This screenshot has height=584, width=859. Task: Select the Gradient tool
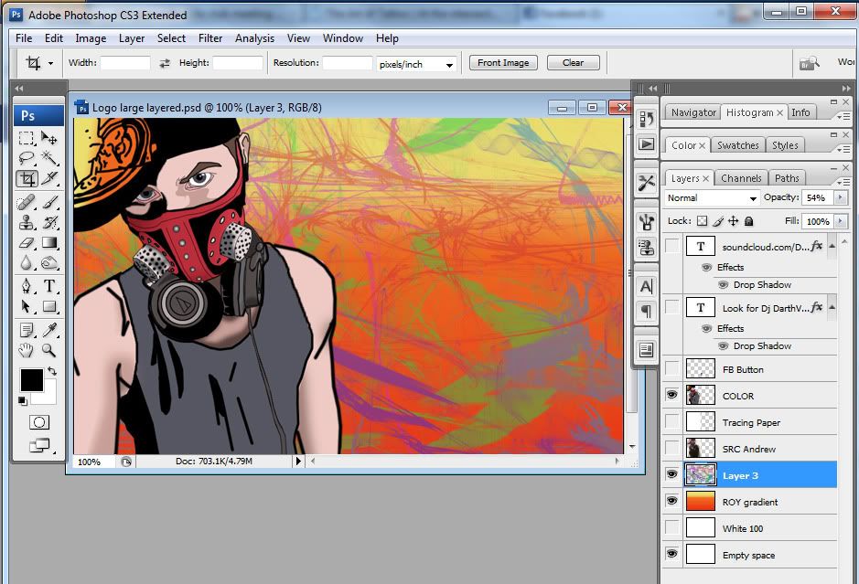tap(49, 243)
